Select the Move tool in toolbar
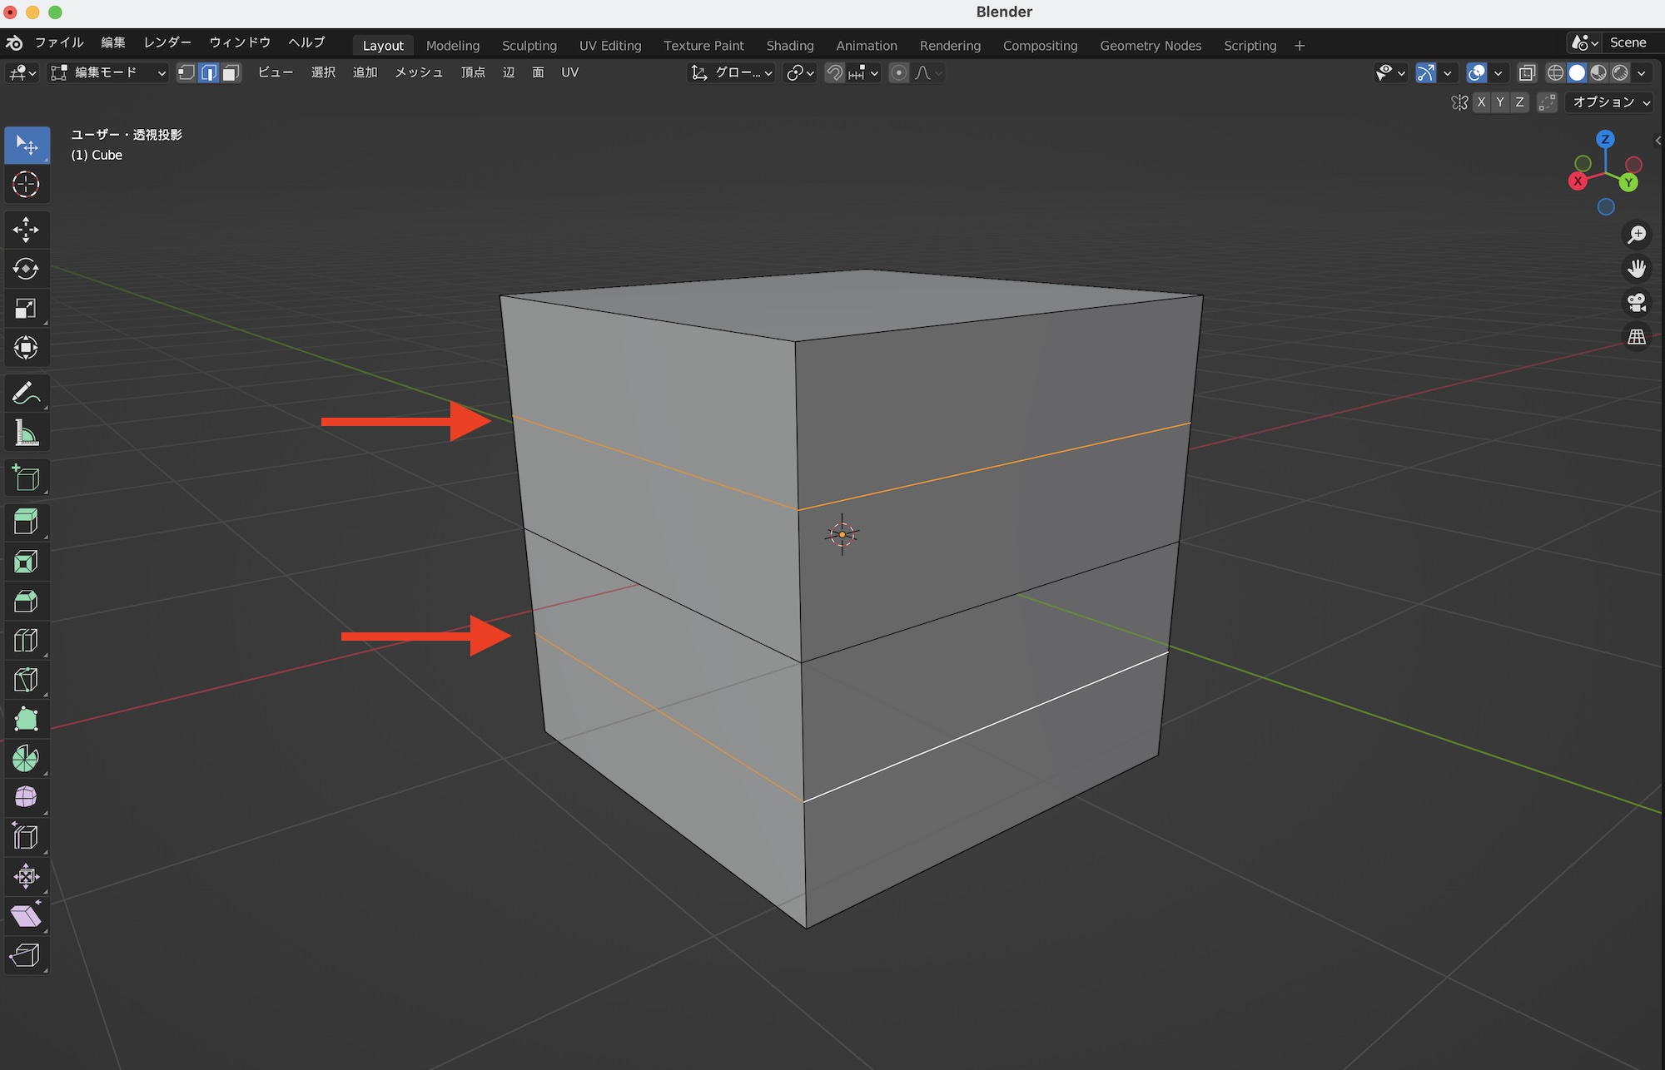This screenshot has width=1665, height=1070. [26, 230]
